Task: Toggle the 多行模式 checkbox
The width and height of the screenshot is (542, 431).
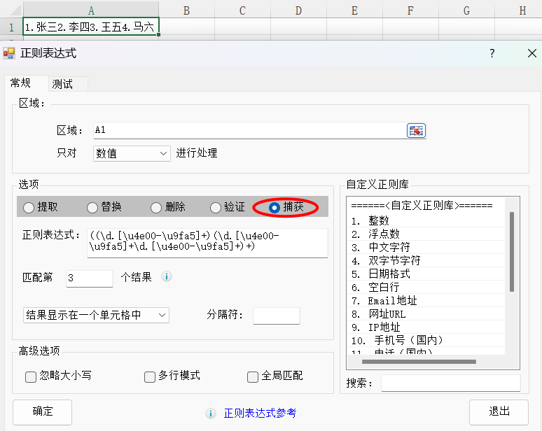Action: click(x=150, y=376)
